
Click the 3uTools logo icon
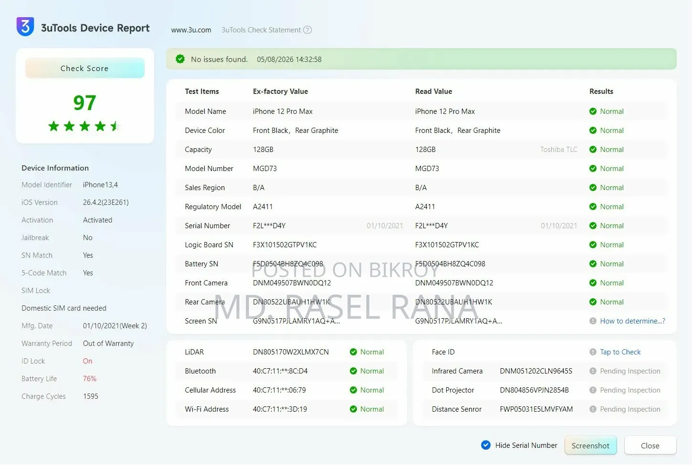25,27
